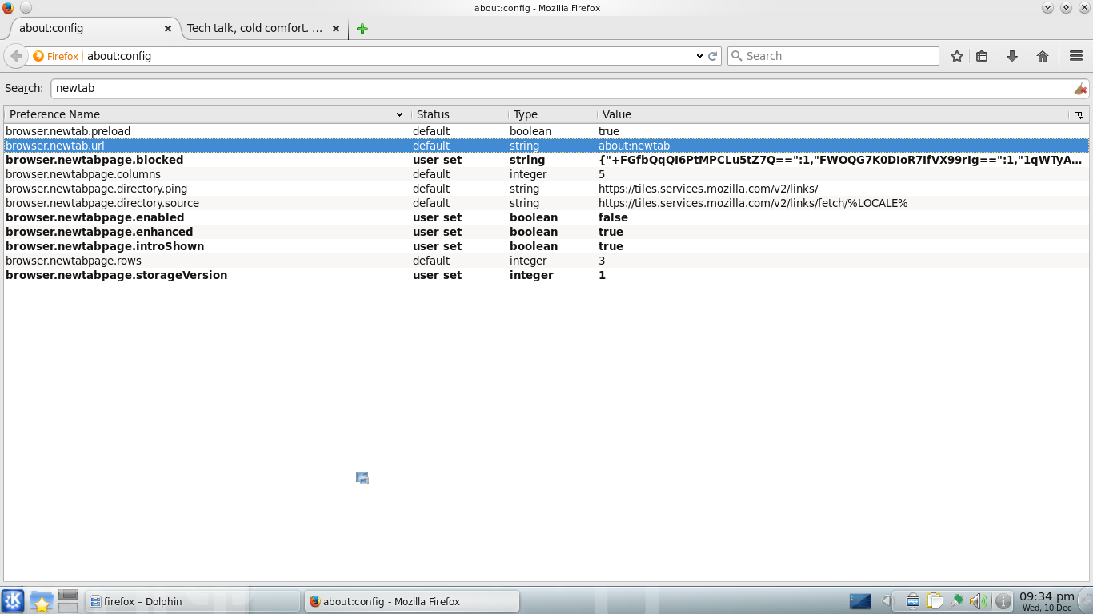Select browser.newtabpage.introShown preference
This screenshot has height=614, width=1093.
[x=546, y=246]
